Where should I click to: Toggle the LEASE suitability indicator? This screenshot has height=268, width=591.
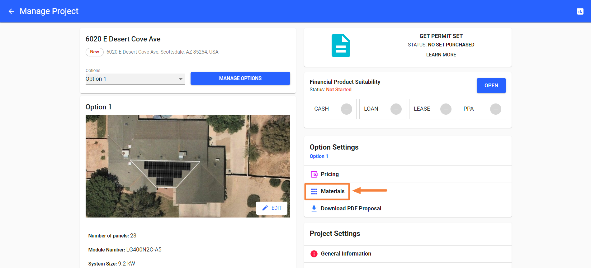(x=446, y=109)
